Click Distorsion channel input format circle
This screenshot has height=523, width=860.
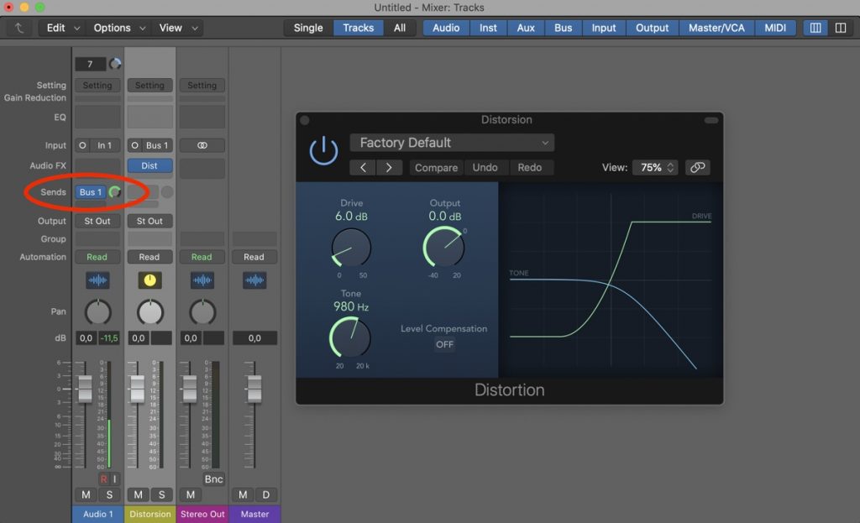(134, 145)
